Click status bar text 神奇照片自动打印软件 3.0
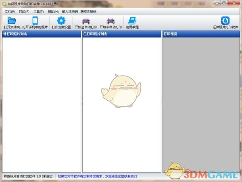Image resolution: width=242 pixels, height=182 pixels. [29, 176]
